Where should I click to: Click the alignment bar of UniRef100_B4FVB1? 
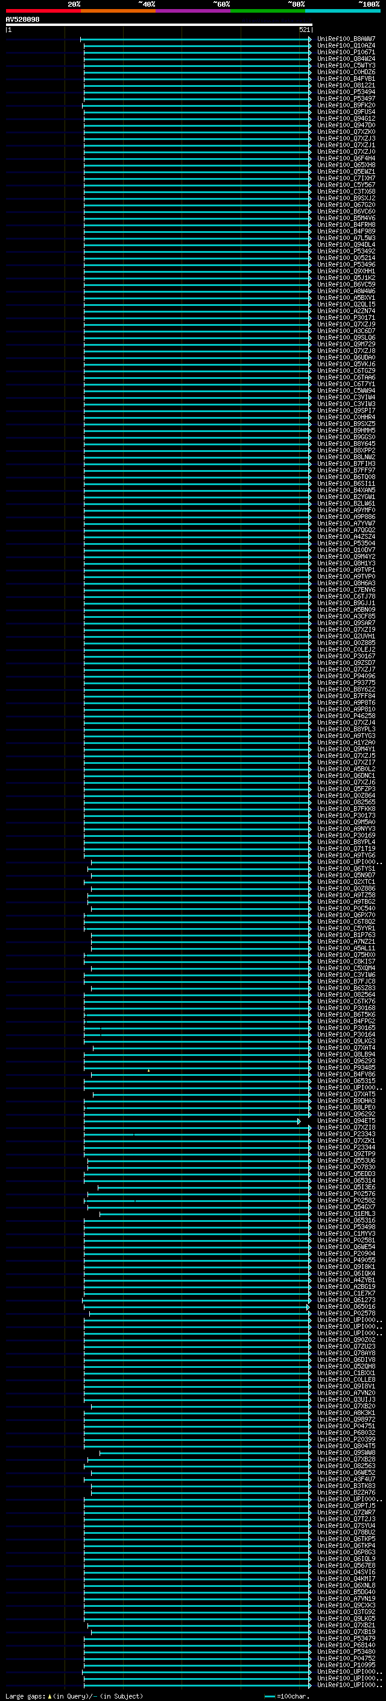click(x=197, y=79)
